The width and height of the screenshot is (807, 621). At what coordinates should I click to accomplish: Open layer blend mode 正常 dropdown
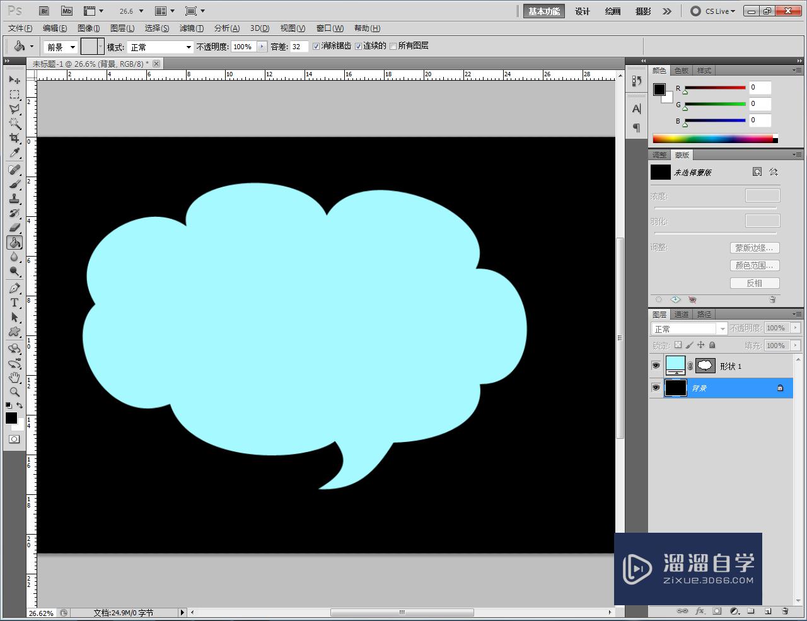pos(689,328)
